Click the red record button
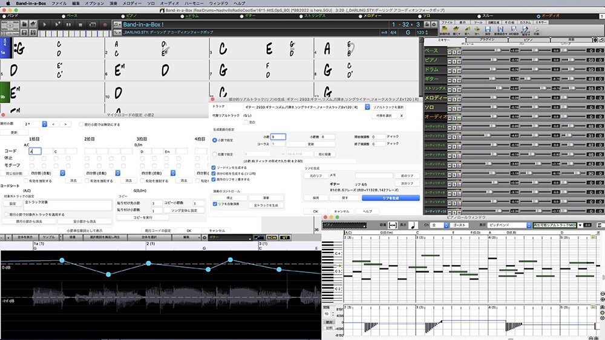The image size is (605, 340). tap(105, 24)
